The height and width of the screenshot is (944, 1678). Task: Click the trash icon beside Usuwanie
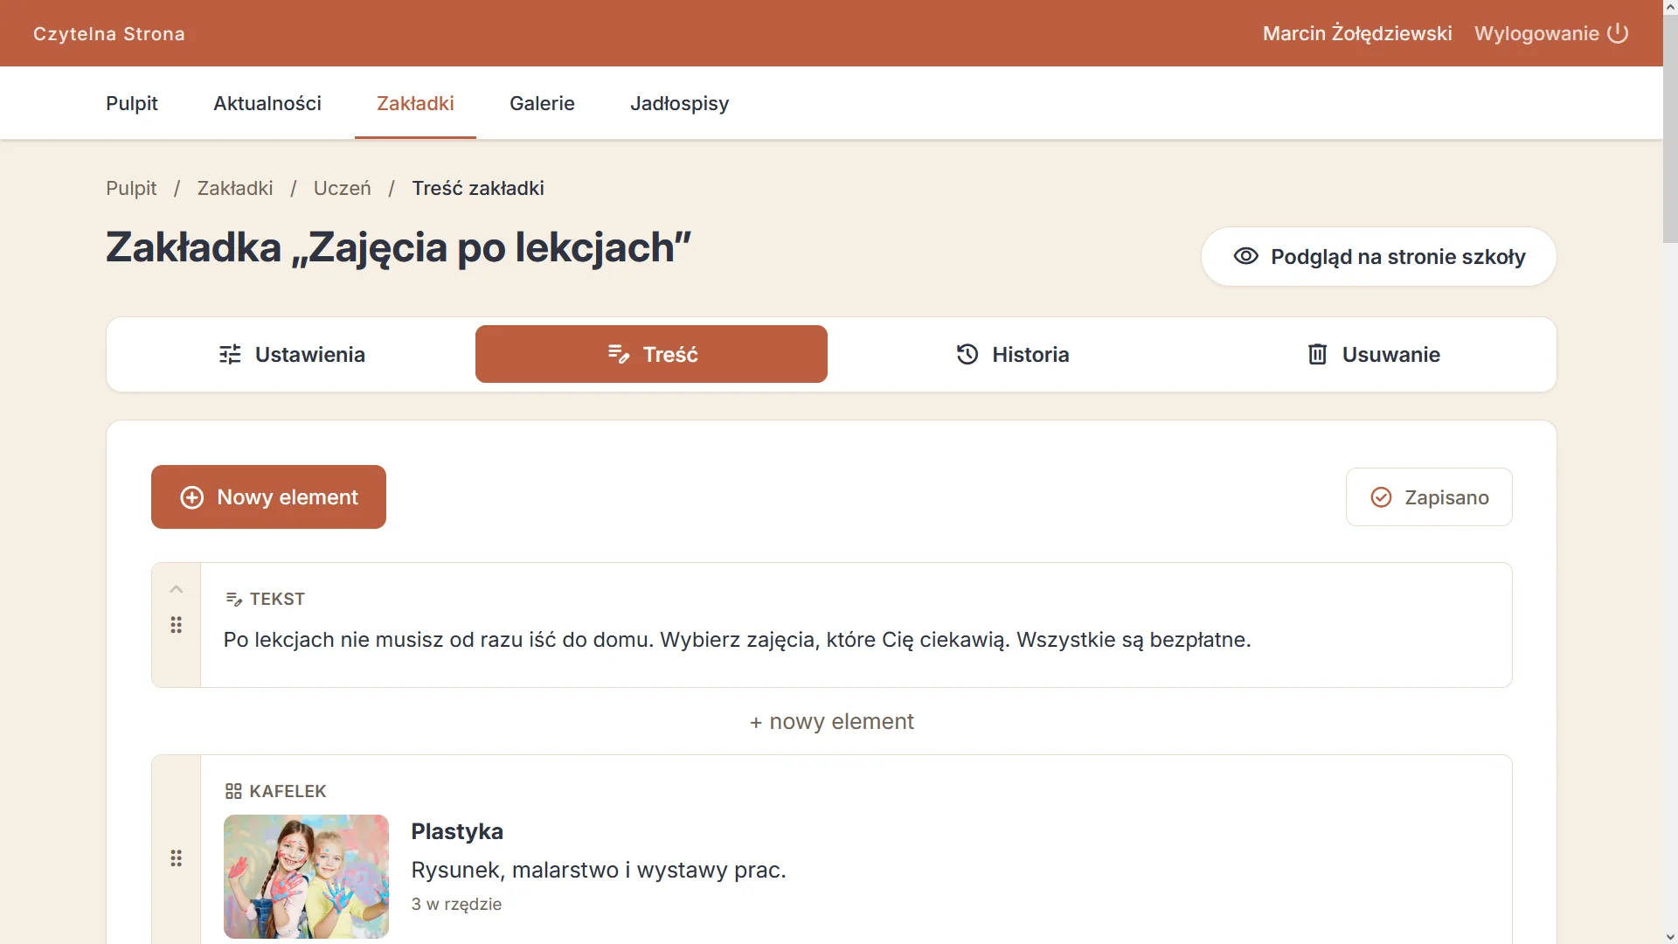click(x=1317, y=354)
